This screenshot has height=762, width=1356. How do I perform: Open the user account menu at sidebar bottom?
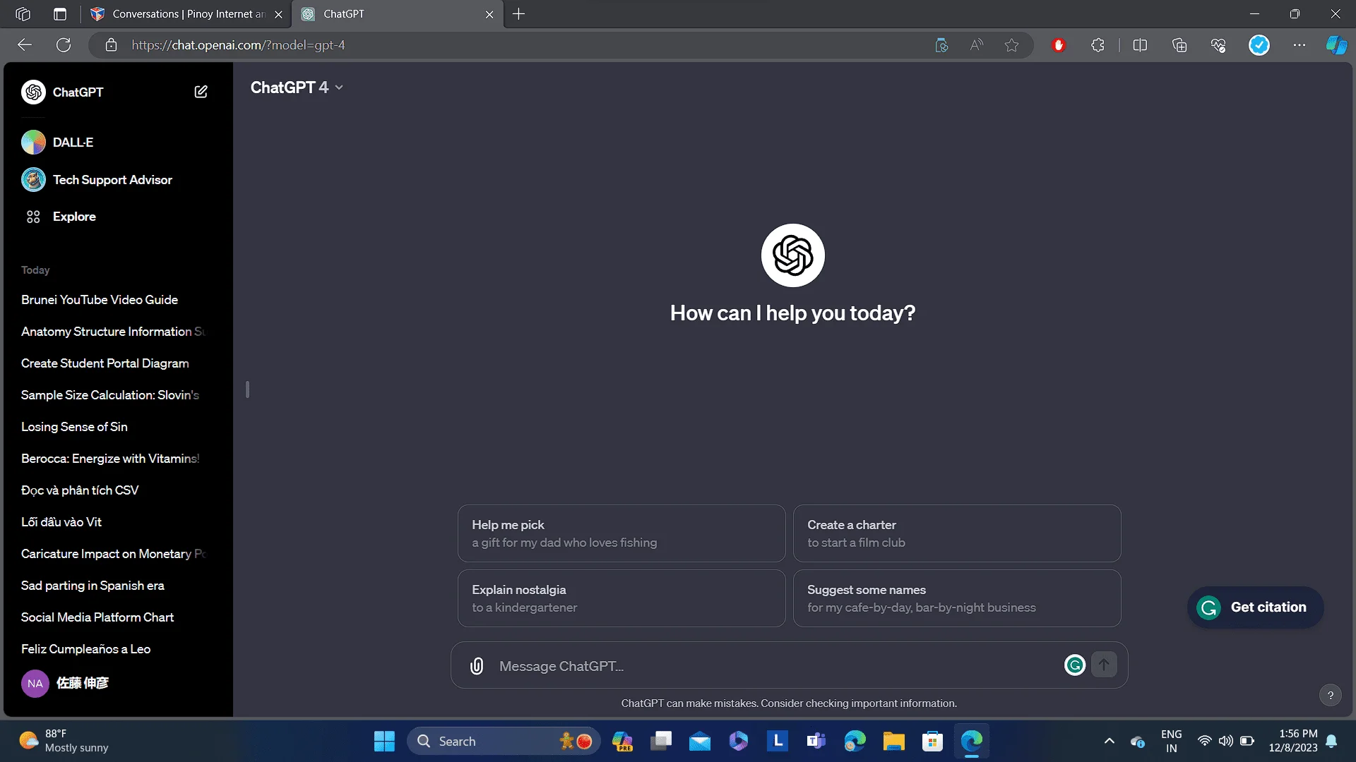(117, 683)
